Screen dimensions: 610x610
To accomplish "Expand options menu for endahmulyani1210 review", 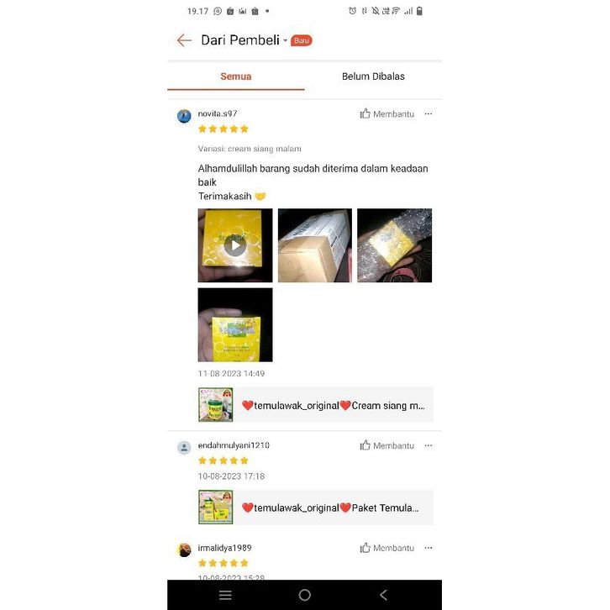I will coord(429,445).
